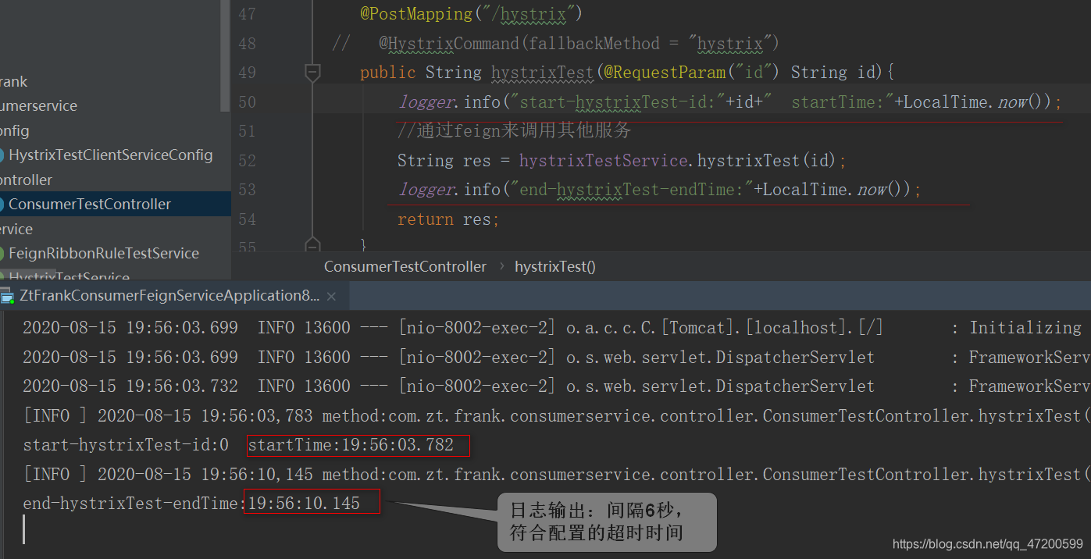
Task: Click hystrixTestService in line 52
Action: (x=604, y=161)
